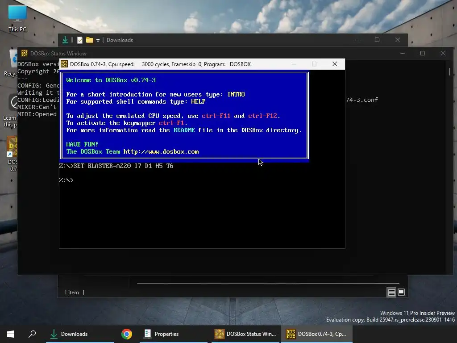Open the Windows Start menu
Image resolution: width=457 pixels, height=343 pixels.
(x=11, y=334)
